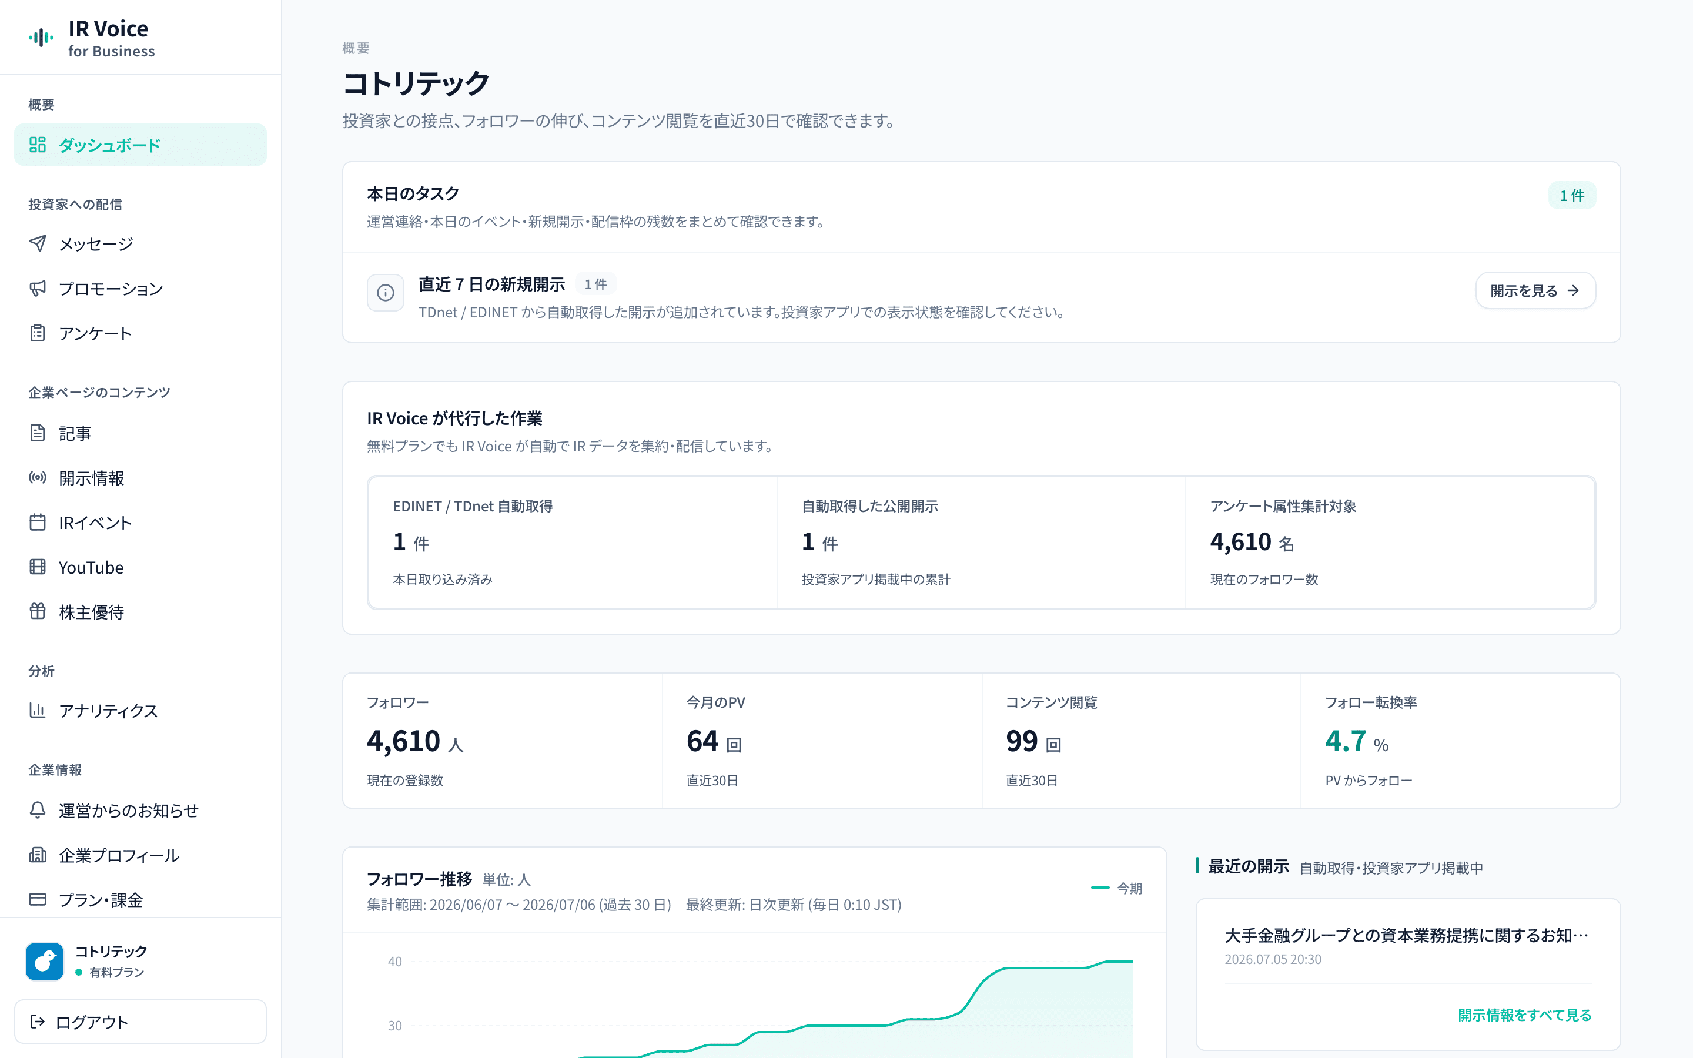Image resolution: width=1693 pixels, height=1058 pixels.
Task: Click the コトリテック bird avatar icon
Action: (x=45, y=962)
